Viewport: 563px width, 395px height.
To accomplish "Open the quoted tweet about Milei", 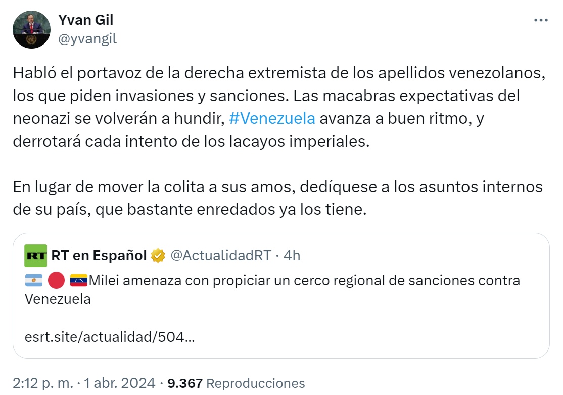I will pyautogui.click(x=281, y=295).
